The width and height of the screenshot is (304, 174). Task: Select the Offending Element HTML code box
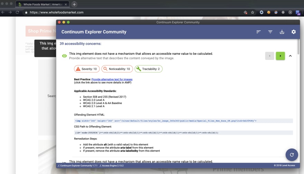[x=183, y=121]
